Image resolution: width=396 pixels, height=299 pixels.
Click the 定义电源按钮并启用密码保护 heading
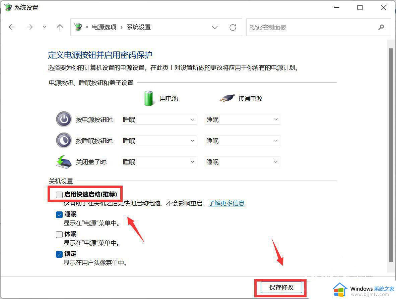[100, 55]
